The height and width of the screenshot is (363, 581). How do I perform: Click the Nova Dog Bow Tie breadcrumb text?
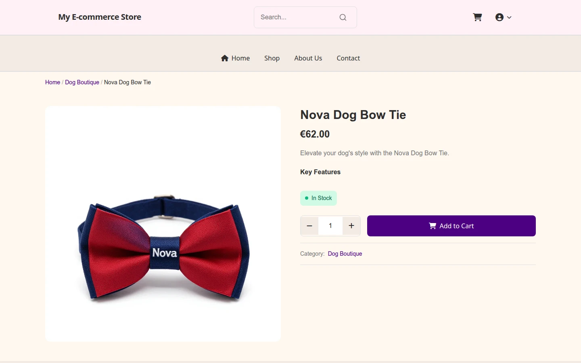127,82
